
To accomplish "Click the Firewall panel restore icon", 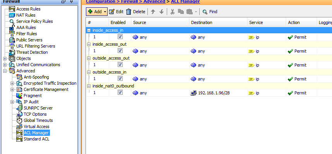I will click(63, 1).
